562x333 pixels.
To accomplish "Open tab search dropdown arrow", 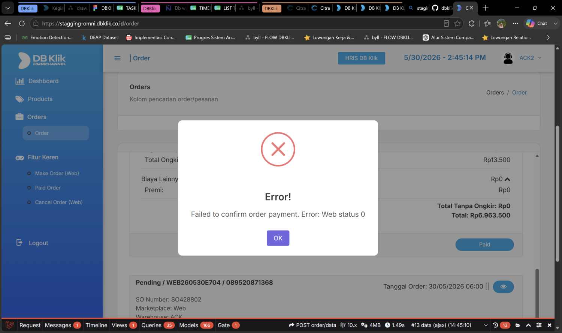I will 7,8.
